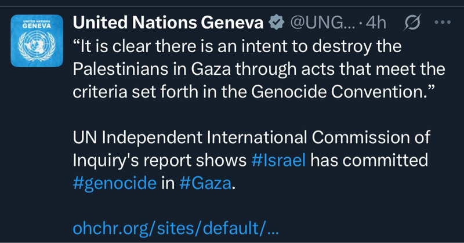Click the word "in" between #genocide and #Gaza
This screenshot has height=243, width=464.
click(x=168, y=183)
